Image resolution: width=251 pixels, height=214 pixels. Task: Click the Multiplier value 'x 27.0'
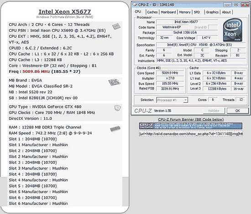[x=170, y=78]
